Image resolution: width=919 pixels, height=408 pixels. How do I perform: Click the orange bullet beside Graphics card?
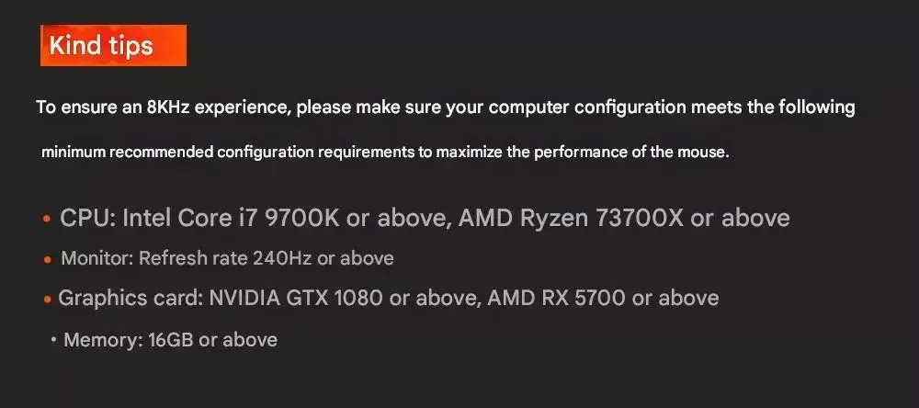[x=46, y=300]
